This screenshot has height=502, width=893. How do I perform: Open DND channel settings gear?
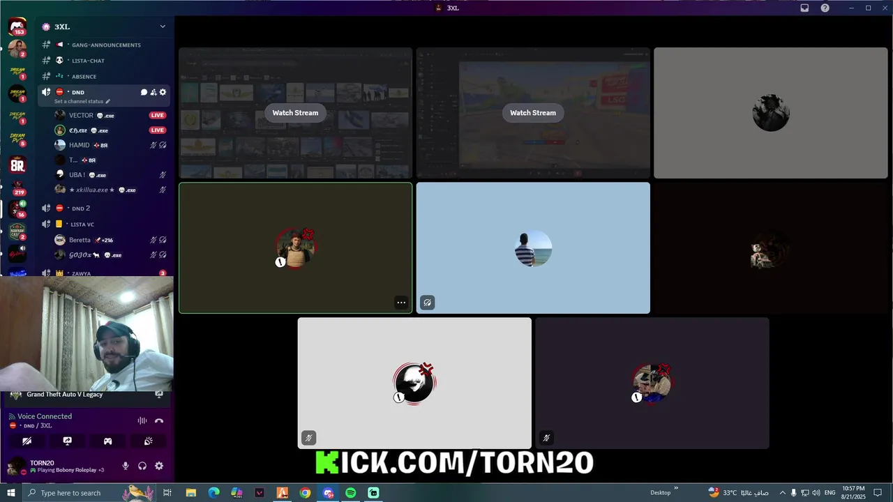(163, 92)
